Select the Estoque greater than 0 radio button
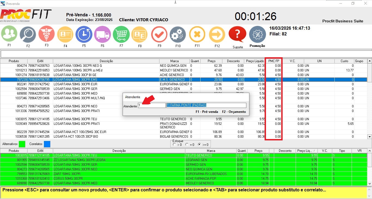 [x=174, y=144]
